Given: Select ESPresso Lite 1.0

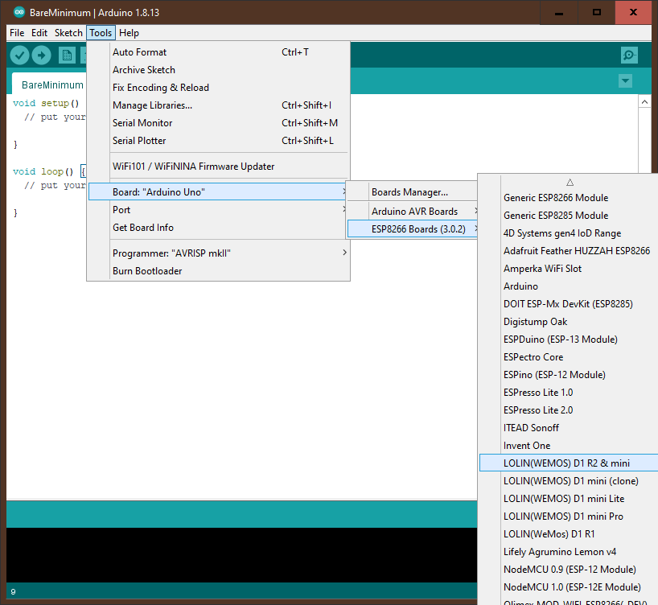Looking at the screenshot, I should tap(569, 392).
